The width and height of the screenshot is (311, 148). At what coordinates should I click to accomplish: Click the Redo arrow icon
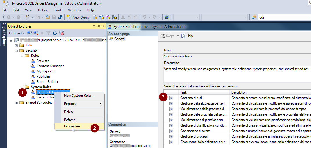[155, 17]
